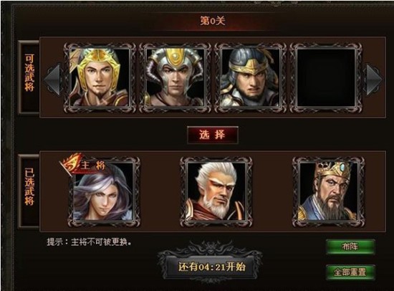Click the 已选武将 side tab
This screenshot has height=291, width=394.
[29, 191]
